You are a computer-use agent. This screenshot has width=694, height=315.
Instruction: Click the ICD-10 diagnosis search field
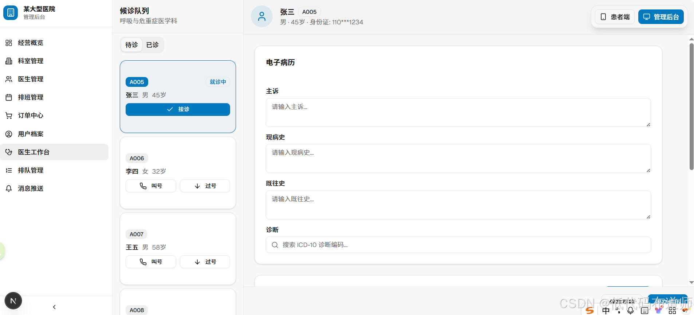(x=458, y=245)
